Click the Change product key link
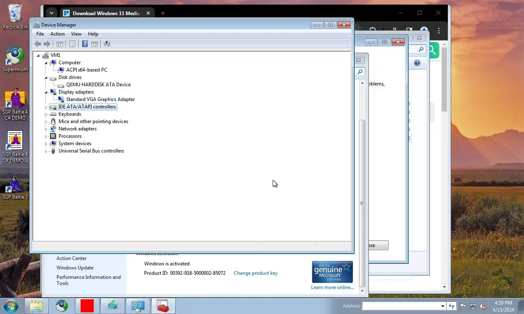 (x=255, y=273)
